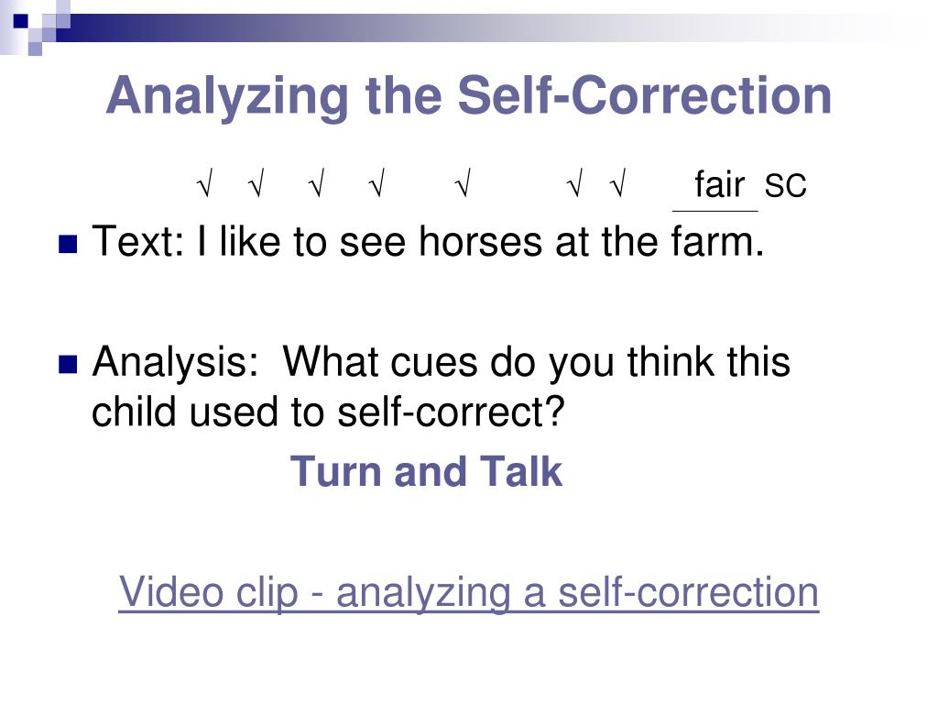
Task: Click the "Turn and Talk" heading
Action: point(426,472)
